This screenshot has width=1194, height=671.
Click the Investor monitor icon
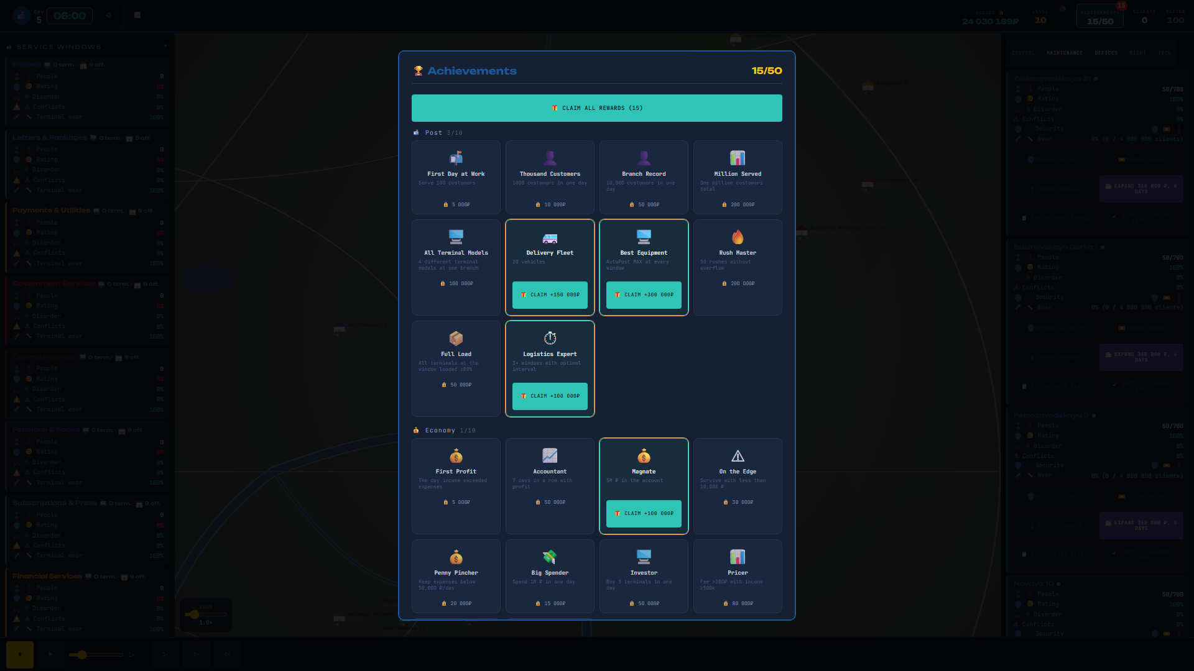pos(644,556)
